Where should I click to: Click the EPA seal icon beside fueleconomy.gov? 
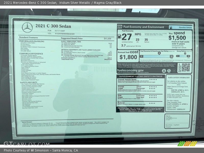pos(164,71)
